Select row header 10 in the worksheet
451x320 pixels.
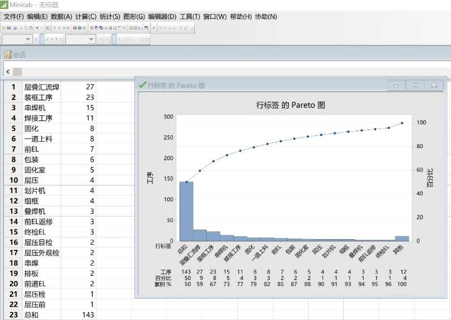(14, 180)
